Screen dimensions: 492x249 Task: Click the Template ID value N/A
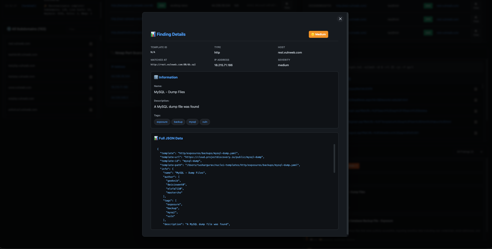(x=153, y=52)
